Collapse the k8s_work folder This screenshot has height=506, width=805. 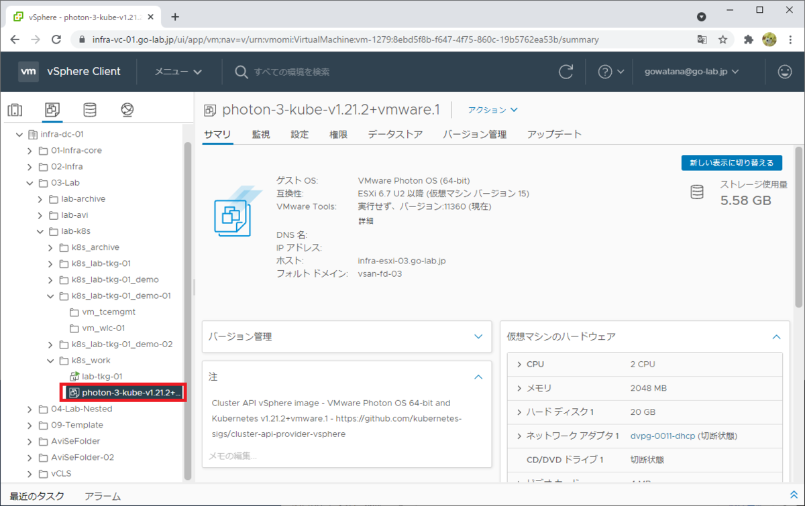(x=51, y=360)
